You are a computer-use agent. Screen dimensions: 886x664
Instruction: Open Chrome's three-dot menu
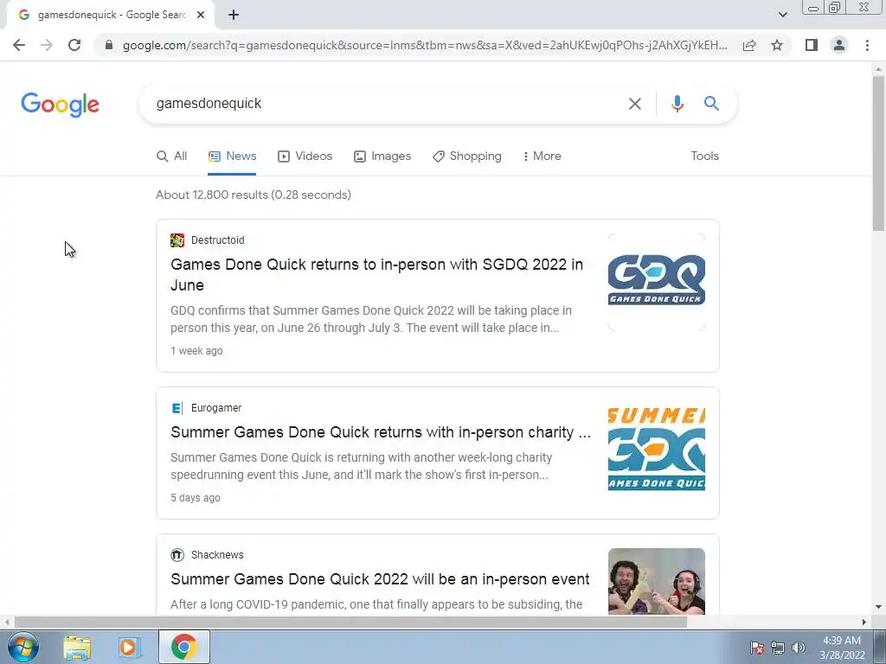click(x=867, y=45)
